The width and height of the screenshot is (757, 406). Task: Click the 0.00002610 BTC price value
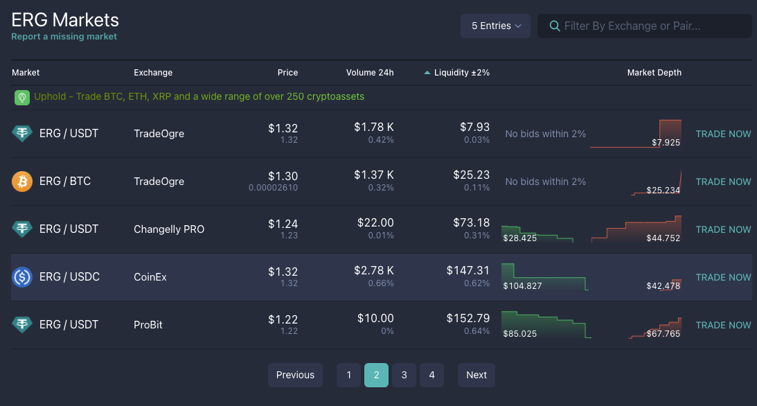click(274, 188)
